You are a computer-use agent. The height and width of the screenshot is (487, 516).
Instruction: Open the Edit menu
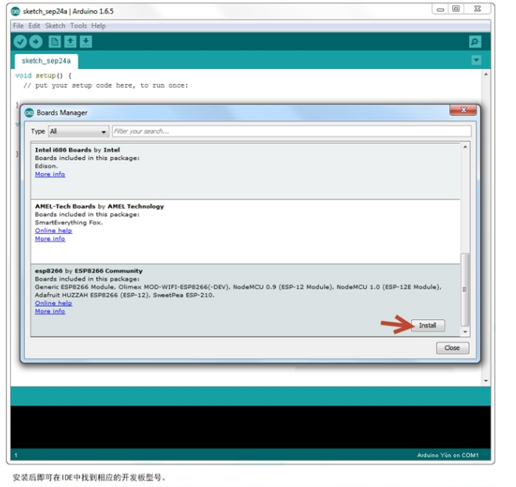[35, 26]
